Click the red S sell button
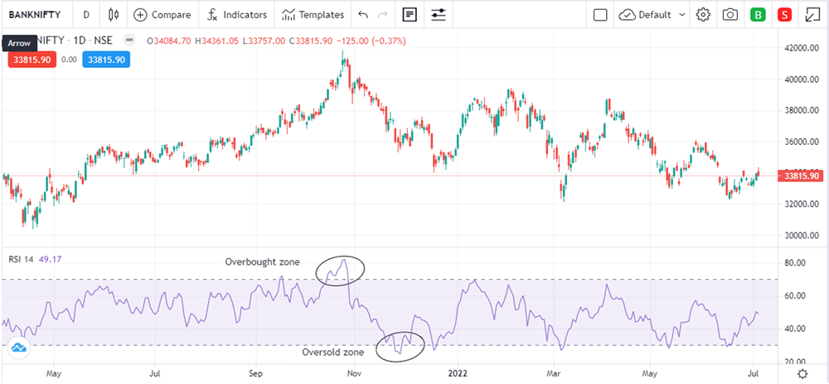 pos(784,15)
